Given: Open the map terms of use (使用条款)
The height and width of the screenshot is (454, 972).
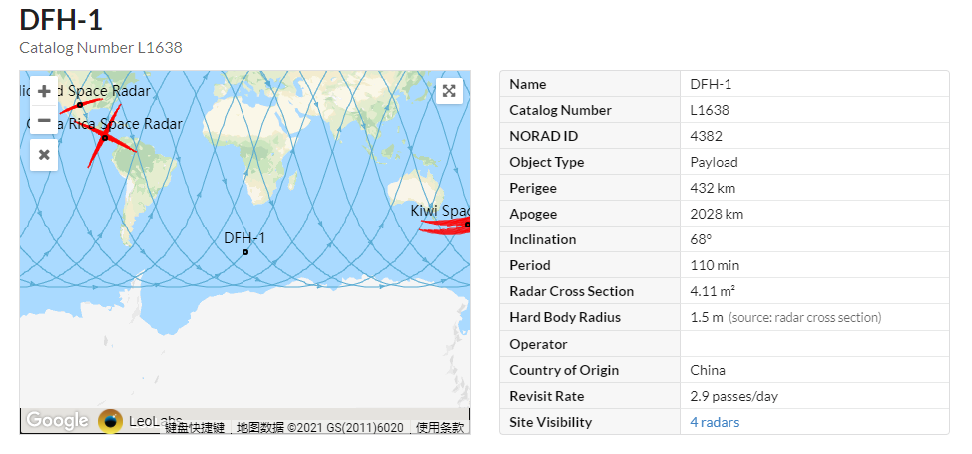Looking at the screenshot, I should coord(440,427).
